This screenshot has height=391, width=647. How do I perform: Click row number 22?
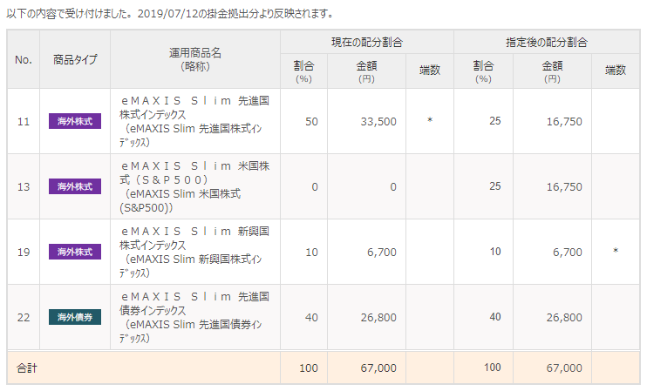coord(24,317)
